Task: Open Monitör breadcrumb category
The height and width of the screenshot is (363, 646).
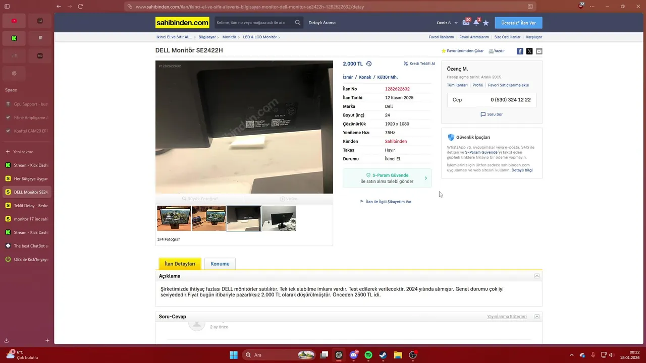Action: tap(229, 37)
